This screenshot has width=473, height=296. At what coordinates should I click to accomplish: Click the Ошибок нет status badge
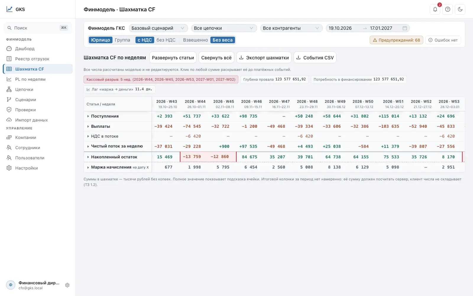pos(443,40)
